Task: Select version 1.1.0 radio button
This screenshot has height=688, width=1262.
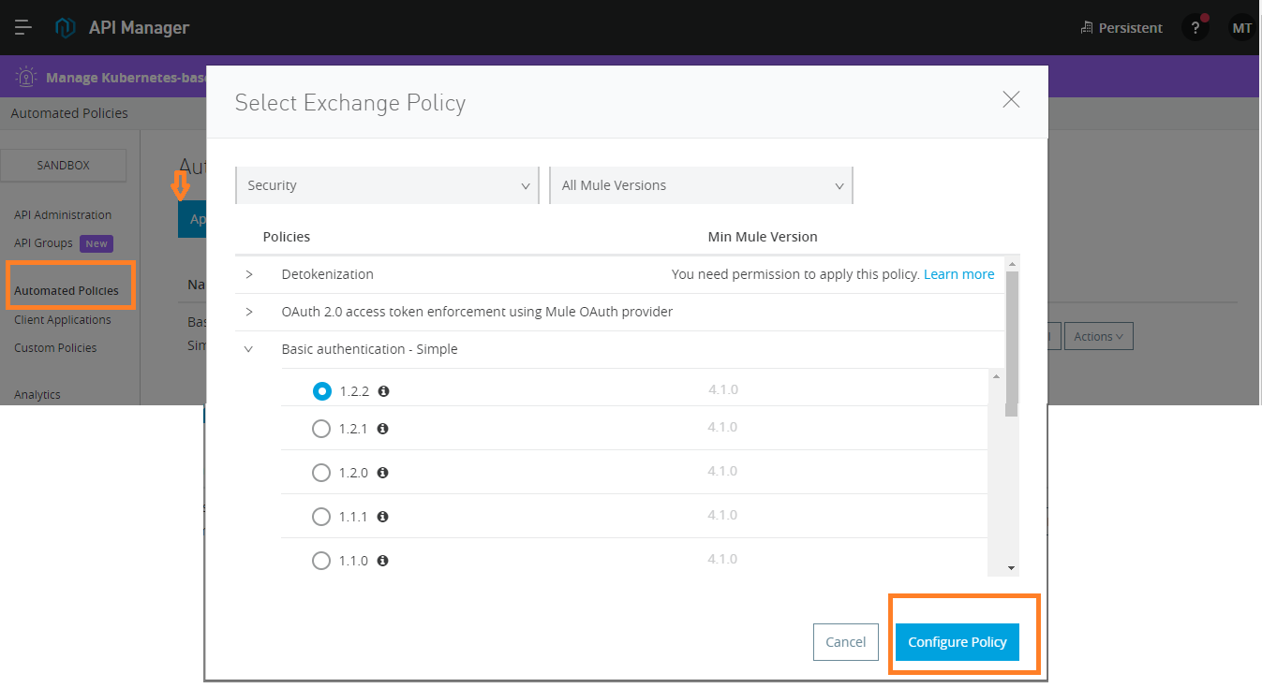Action: pyautogui.click(x=321, y=561)
